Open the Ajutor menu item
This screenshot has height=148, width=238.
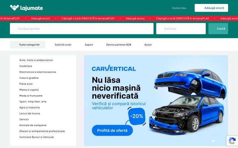(148, 45)
